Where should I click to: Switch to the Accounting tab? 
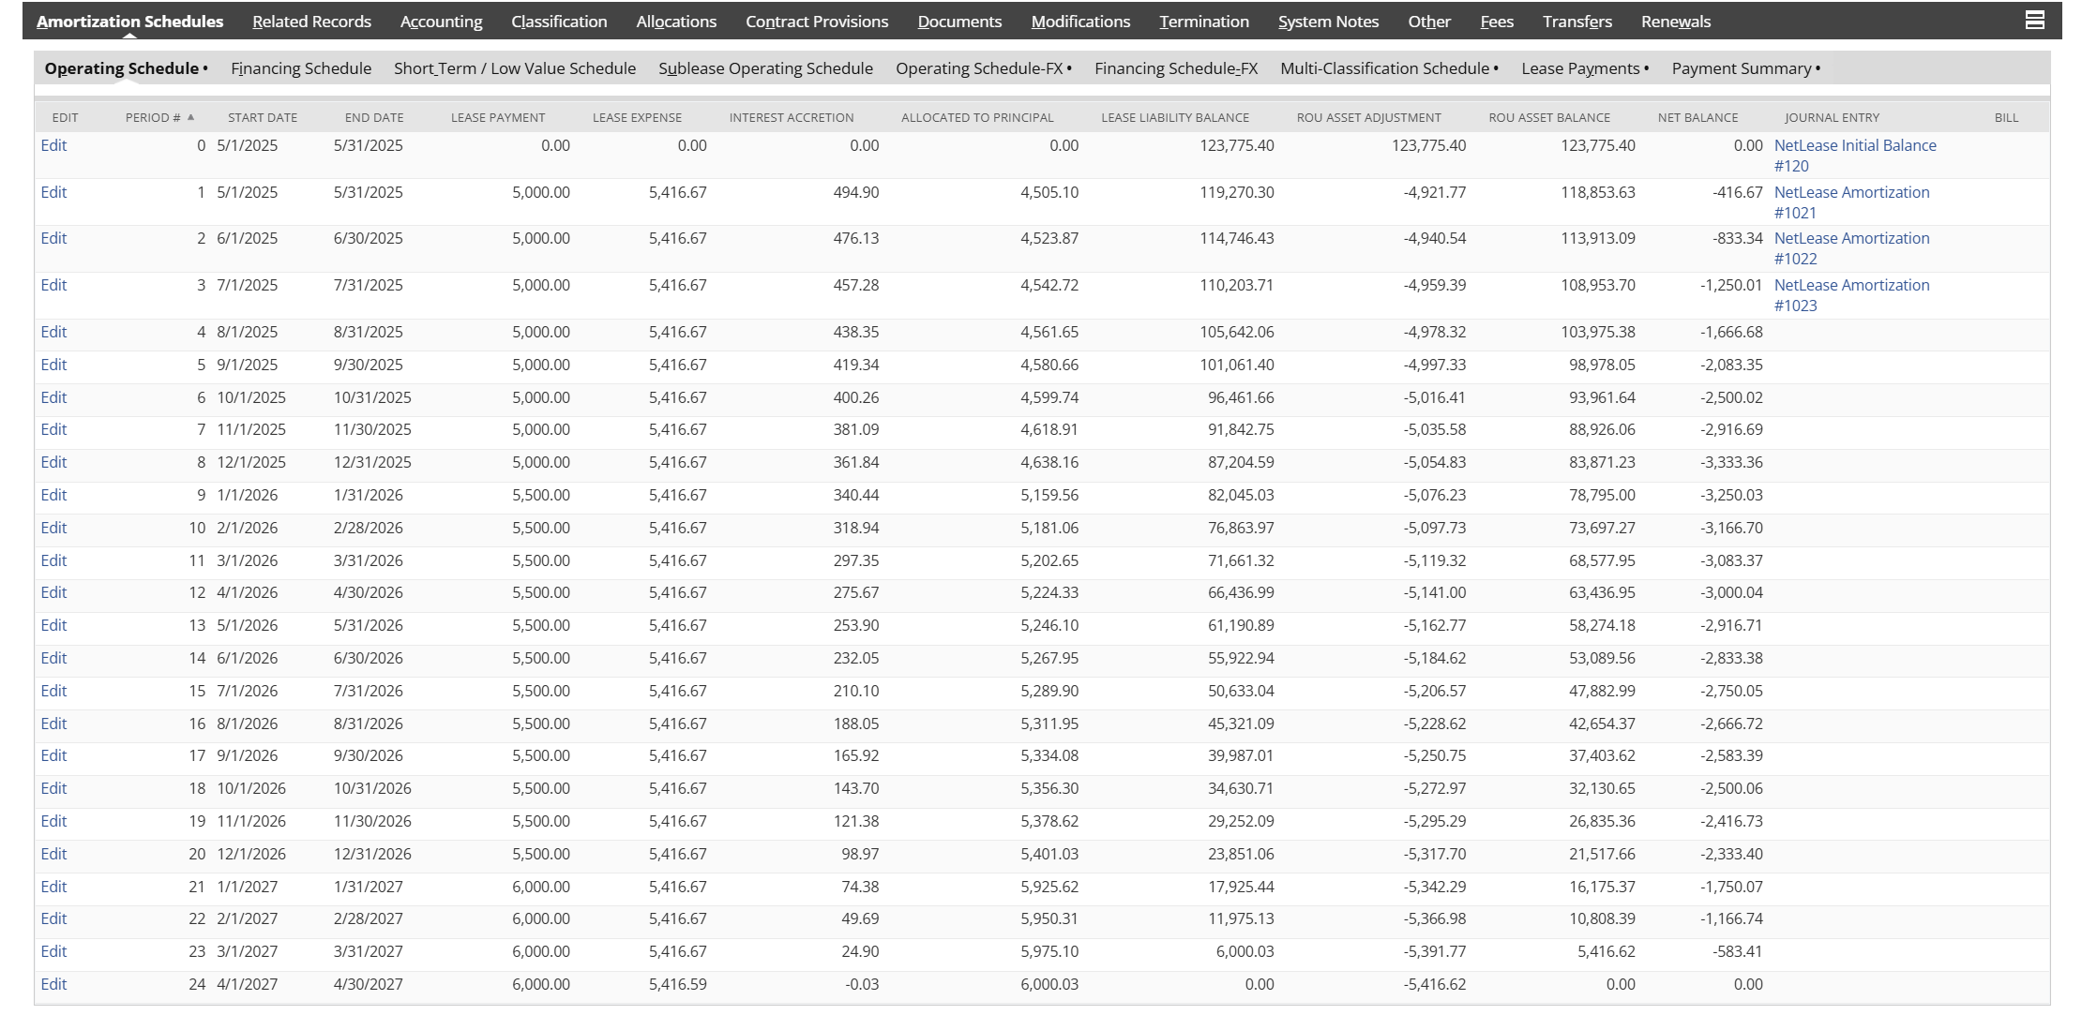click(x=441, y=22)
